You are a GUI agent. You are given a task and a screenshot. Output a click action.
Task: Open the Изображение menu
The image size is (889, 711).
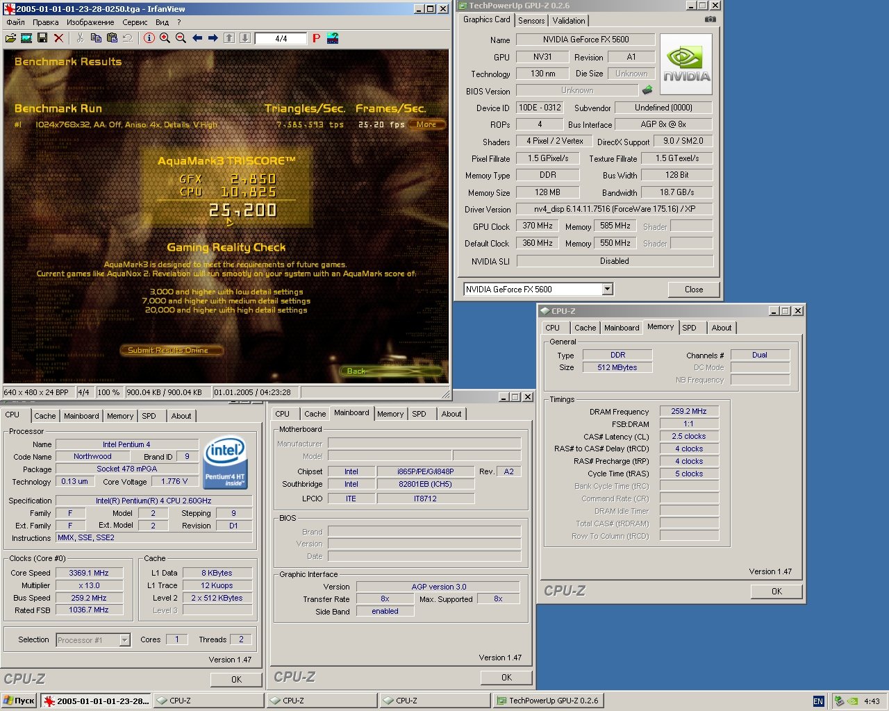click(x=90, y=22)
